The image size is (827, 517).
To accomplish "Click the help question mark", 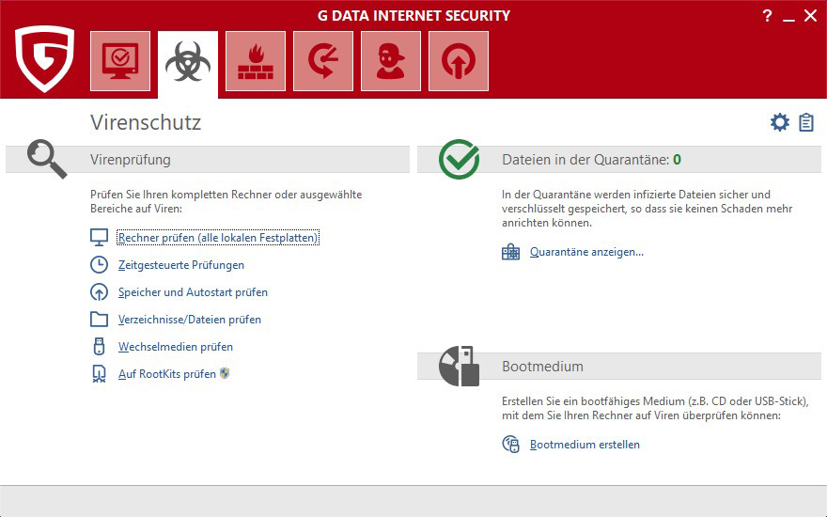I will pyautogui.click(x=767, y=16).
